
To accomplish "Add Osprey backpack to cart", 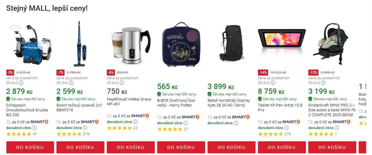I will pyautogui.click(x=232, y=147).
